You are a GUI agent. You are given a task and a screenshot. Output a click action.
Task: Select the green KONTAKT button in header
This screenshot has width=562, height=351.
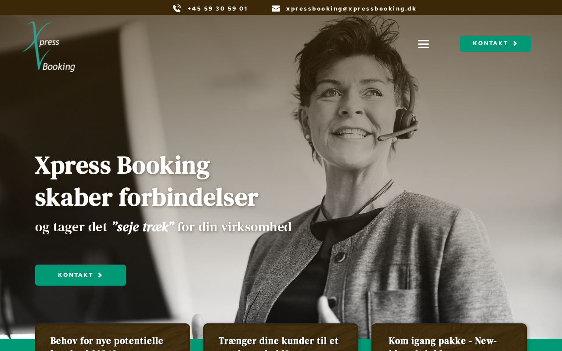tap(495, 43)
